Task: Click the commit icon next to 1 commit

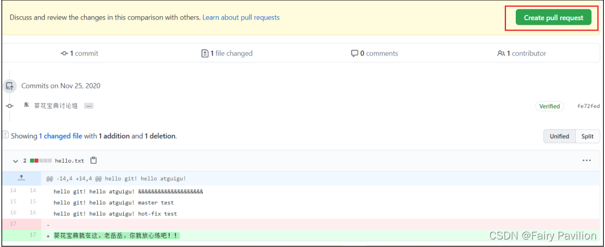Action: tap(64, 54)
